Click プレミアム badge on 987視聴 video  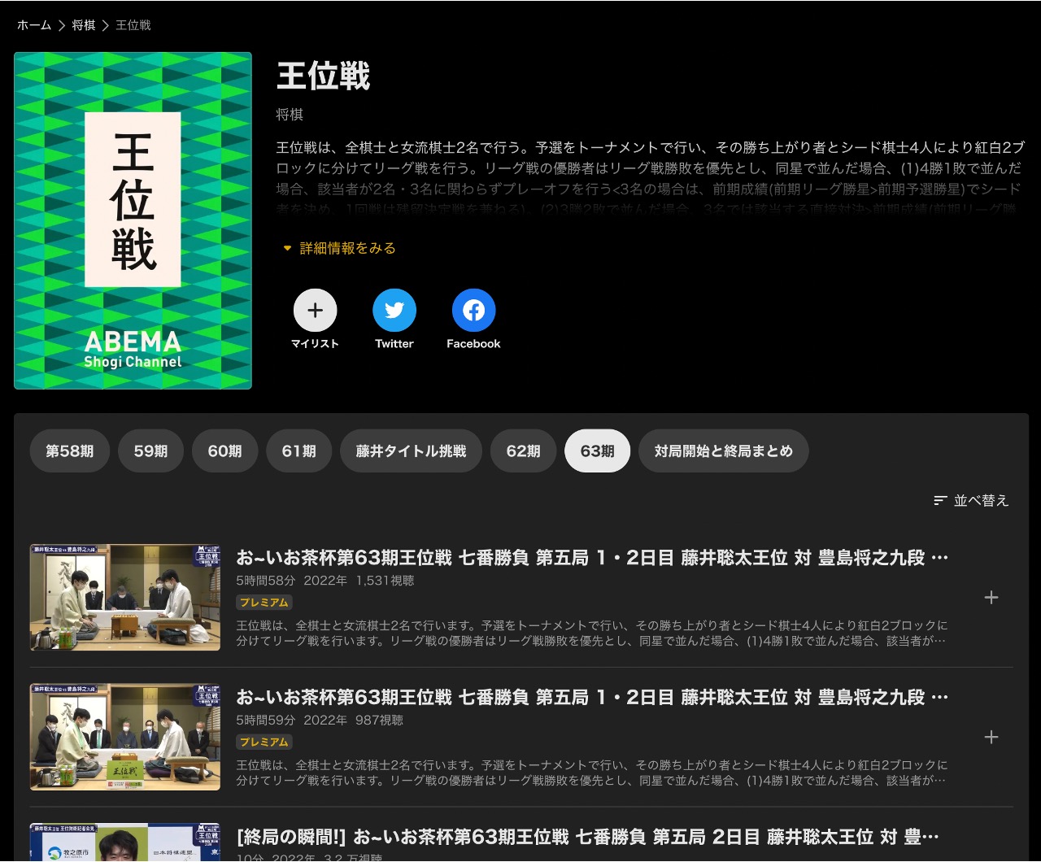[264, 742]
